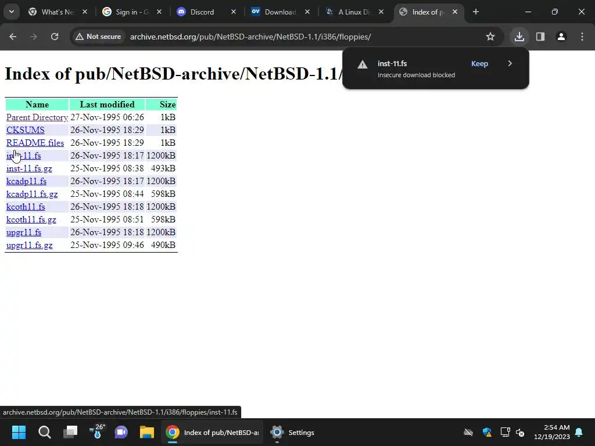Screen dimensions: 595x446
Task: Switch to the What's New tab
Action: (x=57, y=12)
